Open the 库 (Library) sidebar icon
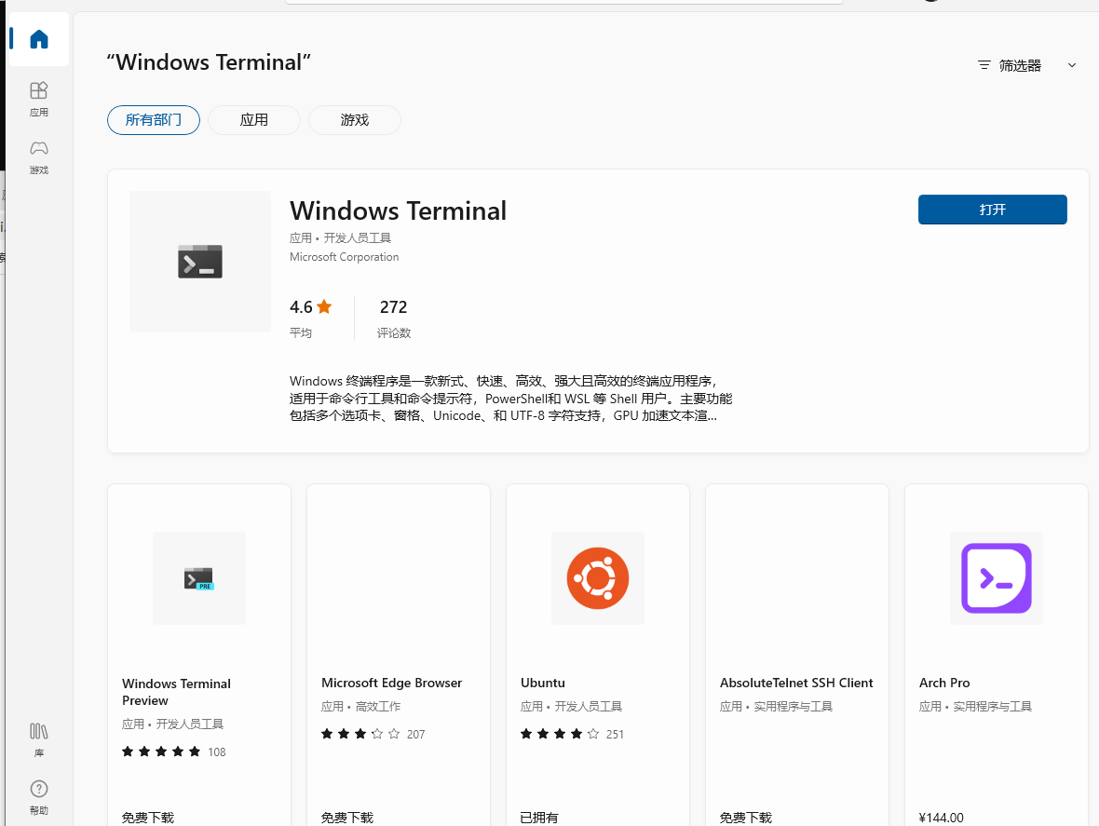Screen dimensions: 1099x826 click(x=39, y=739)
